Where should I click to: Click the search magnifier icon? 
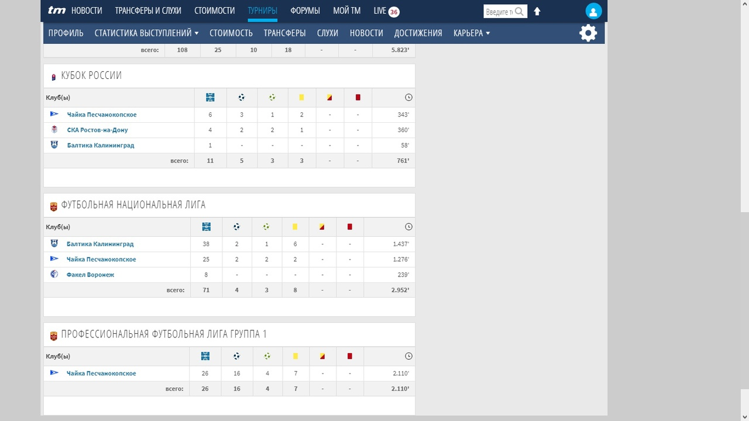click(x=520, y=12)
